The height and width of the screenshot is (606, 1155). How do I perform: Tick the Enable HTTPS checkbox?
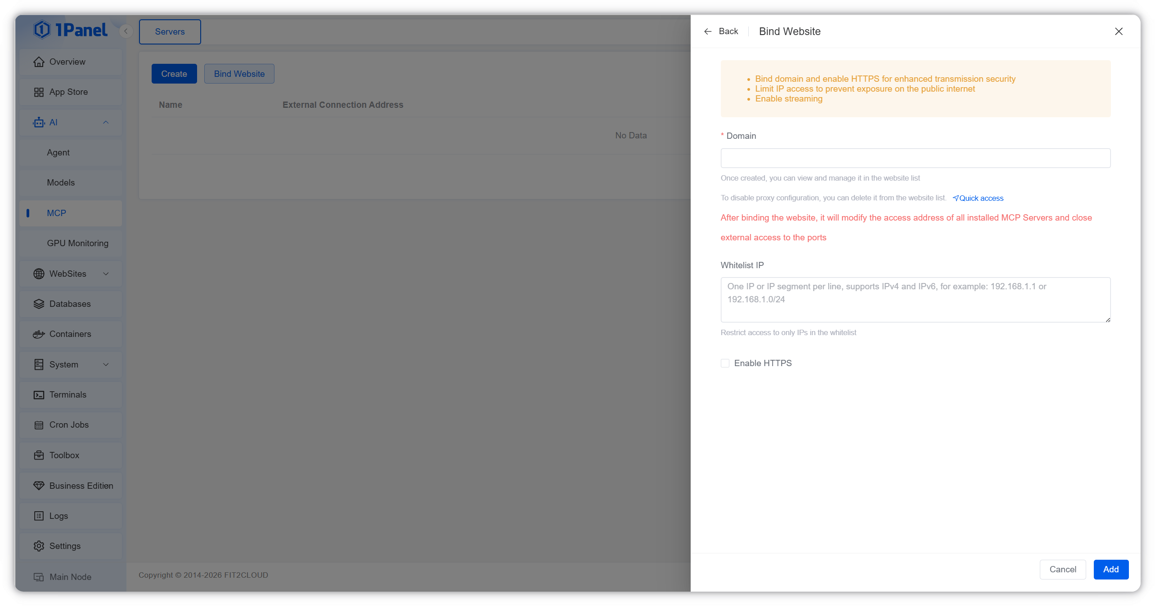click(x=725, y=363)
